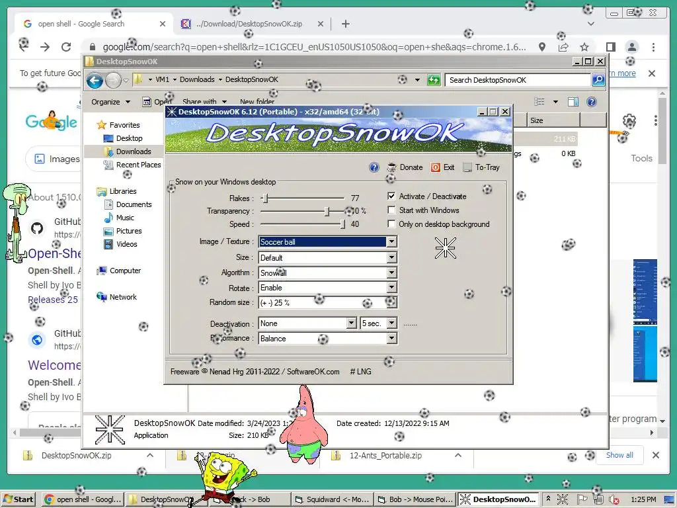Click taskbar clock 1:25 PM
The image size is (677, 508).
tap(643, 499)
